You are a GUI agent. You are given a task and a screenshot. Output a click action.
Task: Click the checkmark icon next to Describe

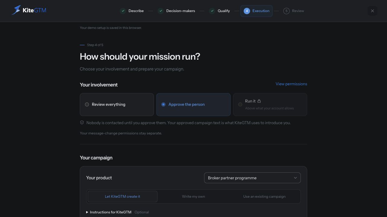click(x=123, y=11)
